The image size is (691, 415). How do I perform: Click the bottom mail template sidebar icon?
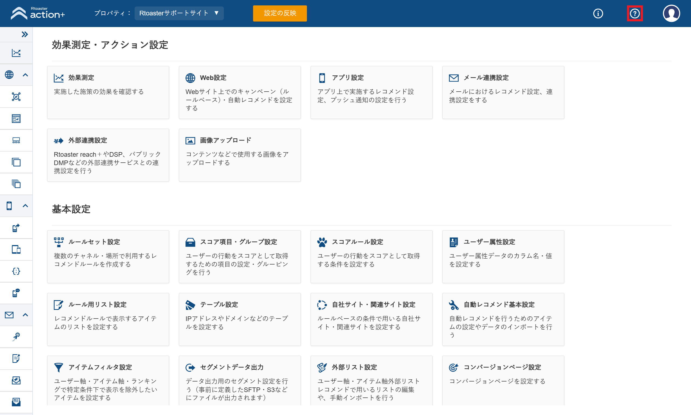click(16, 402)
